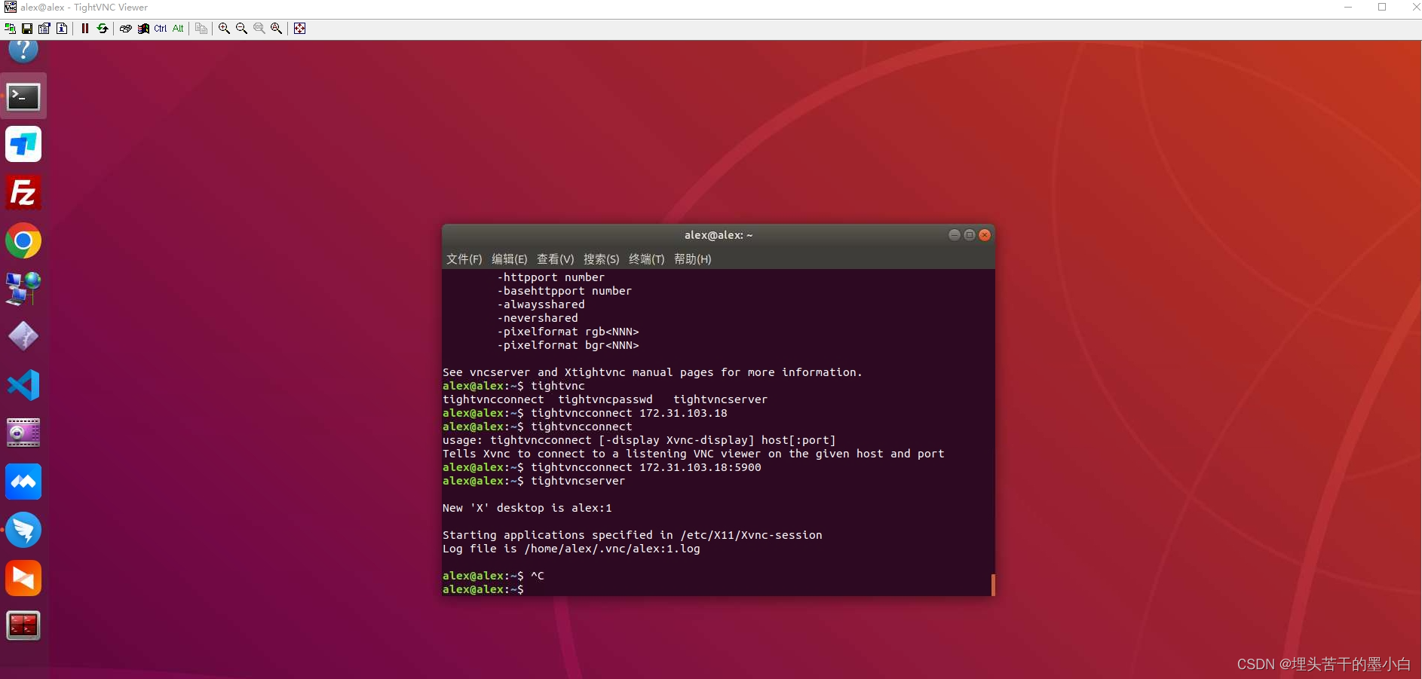Viewport: 1422px width, 679px height.
Task: Click the last empty alex@alex:~$ prompt
Action: [483, 589]
